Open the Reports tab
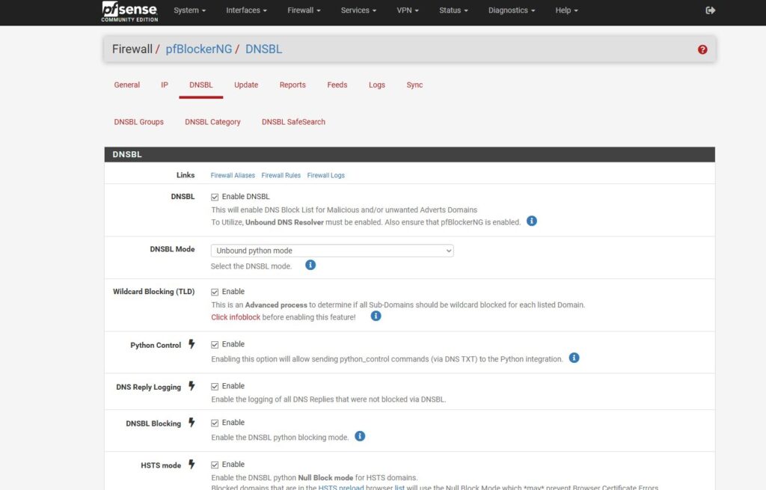Screen dimensions: 766x490 pos(292,85)
